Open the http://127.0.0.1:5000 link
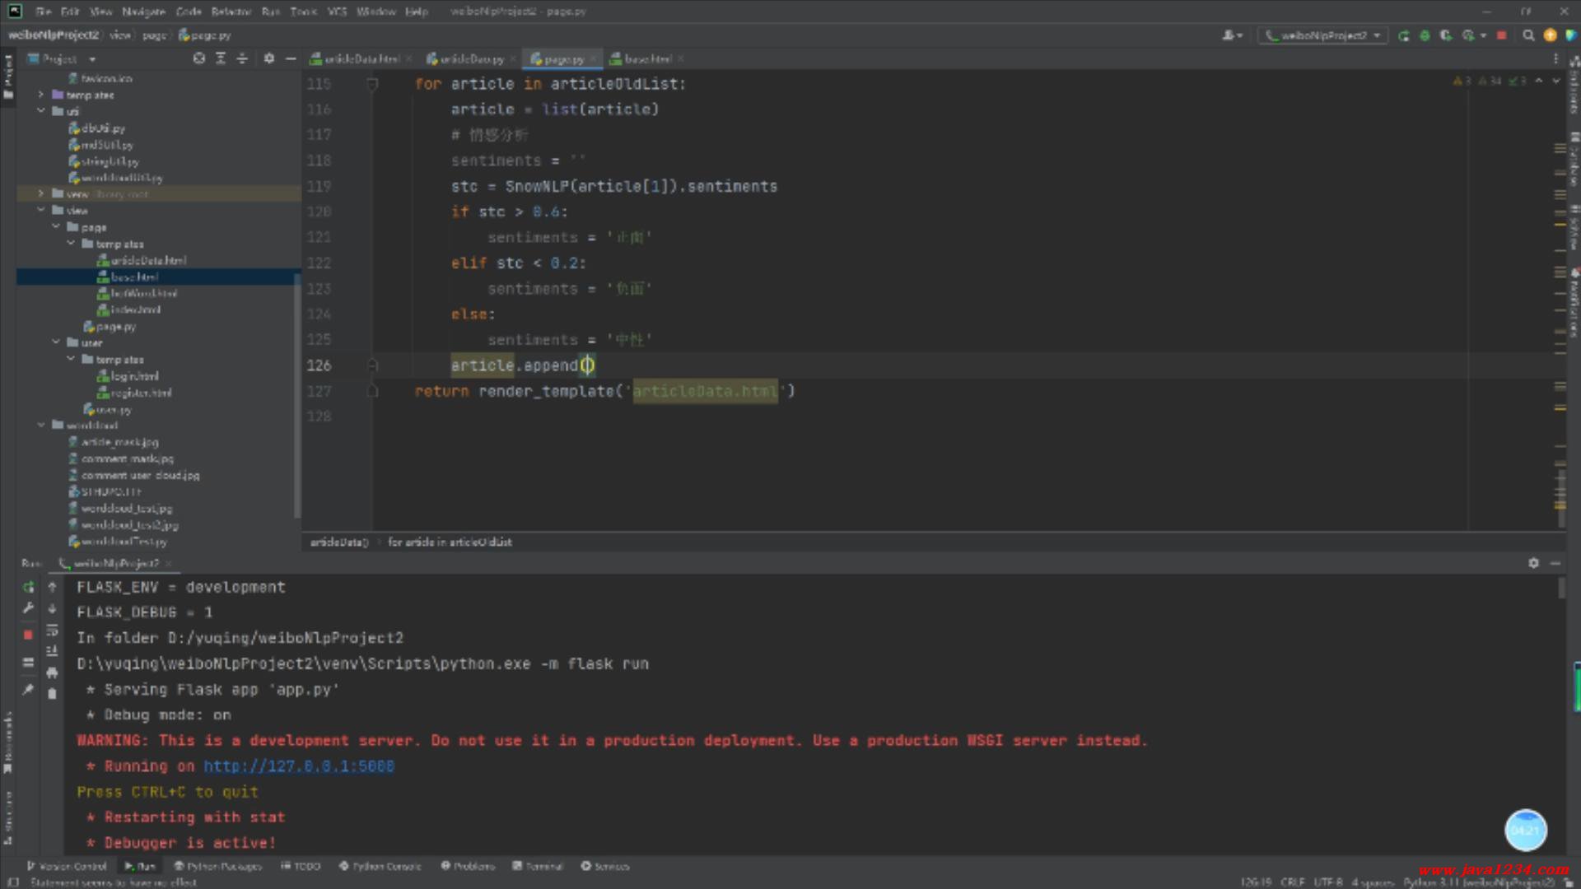This screenshot has height=889, width=1581. click(298, 766)
